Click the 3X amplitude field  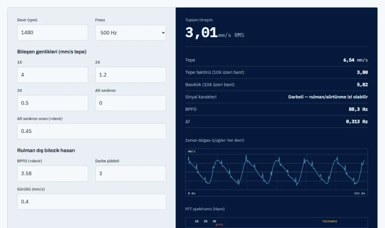pos(52,103)
